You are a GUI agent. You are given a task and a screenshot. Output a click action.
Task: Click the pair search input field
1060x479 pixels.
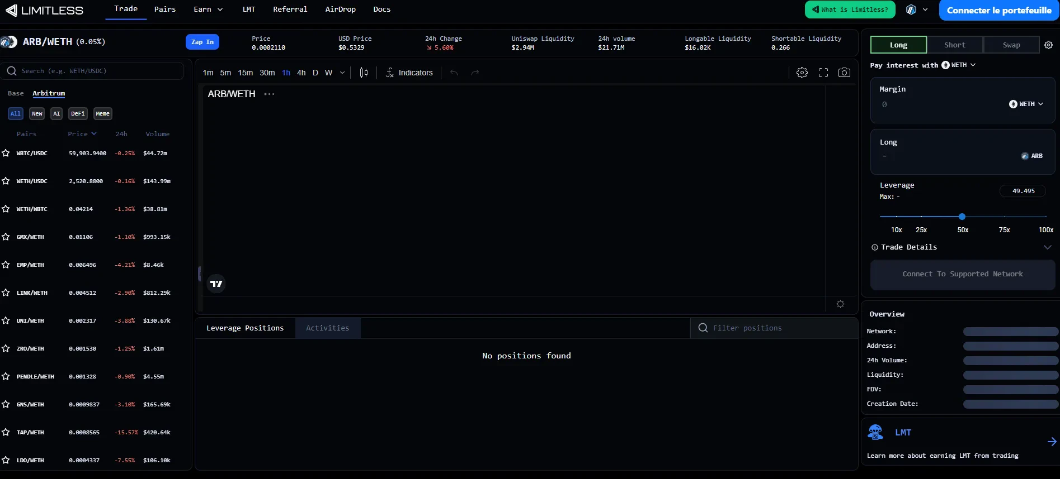click(x=92, y=71)
